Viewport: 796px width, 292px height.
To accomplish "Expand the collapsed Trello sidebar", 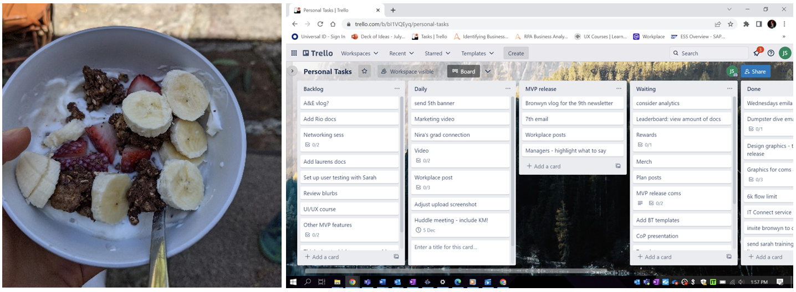I will point(293,71).
